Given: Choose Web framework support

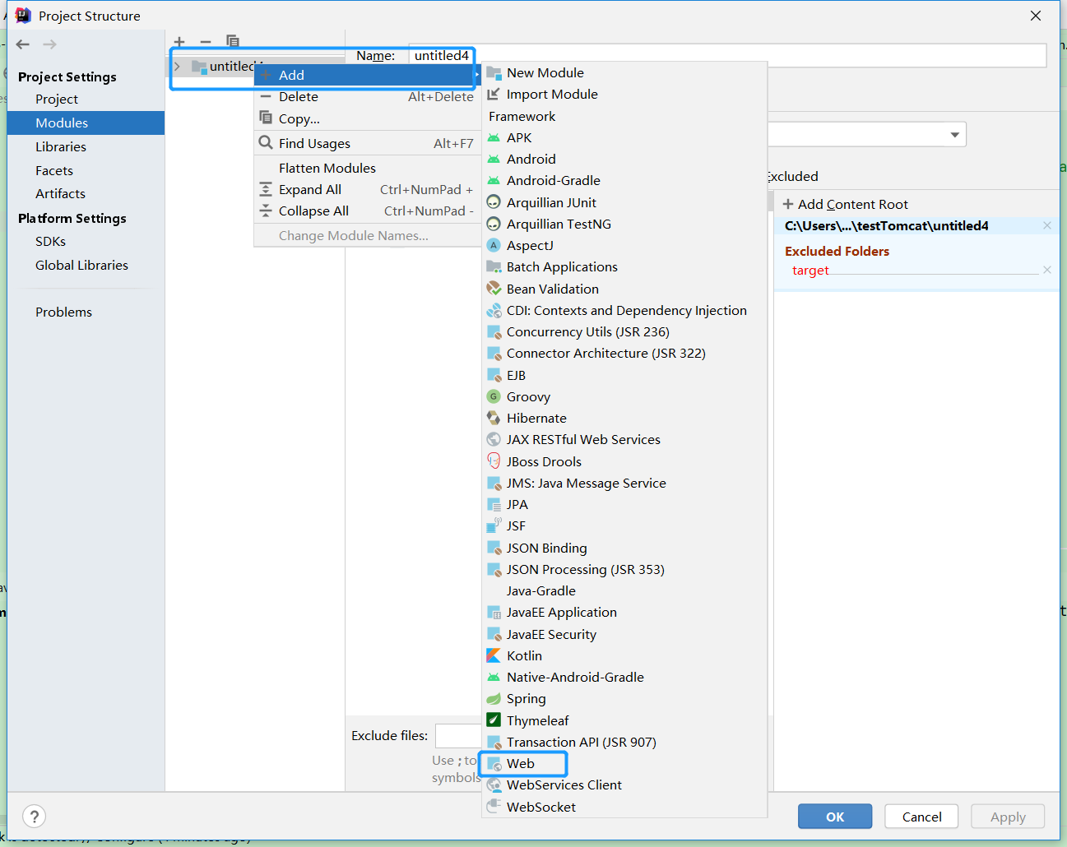Looking at the screenshot, I should 522,763.
